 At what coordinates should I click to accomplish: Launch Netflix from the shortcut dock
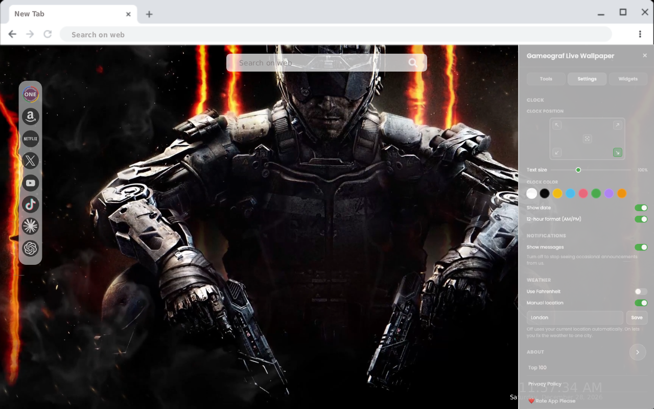(31, 139)
